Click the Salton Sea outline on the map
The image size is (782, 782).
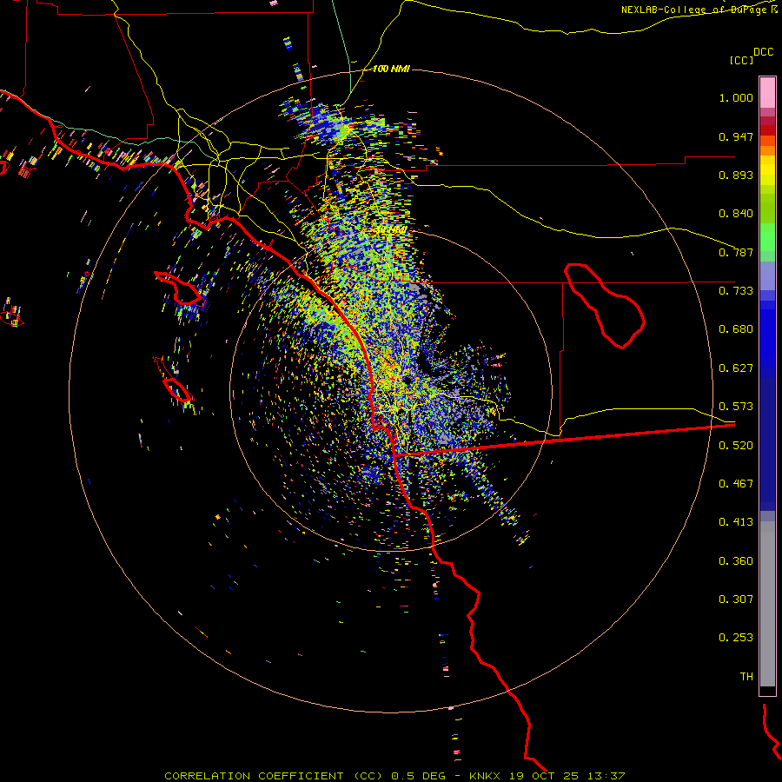coord(605,305)
